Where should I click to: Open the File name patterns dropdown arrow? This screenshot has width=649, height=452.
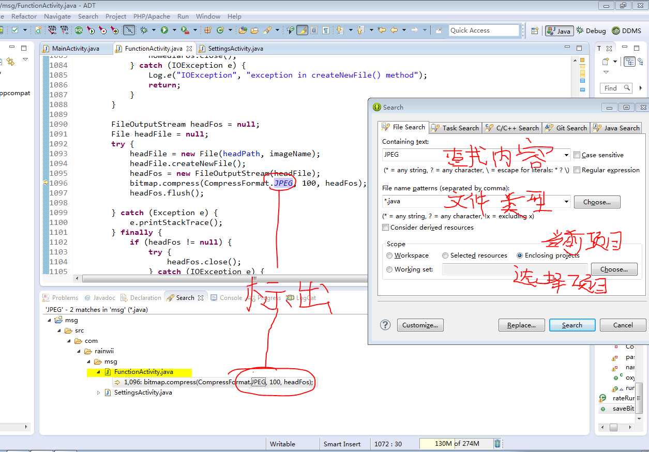coord(567,201)
